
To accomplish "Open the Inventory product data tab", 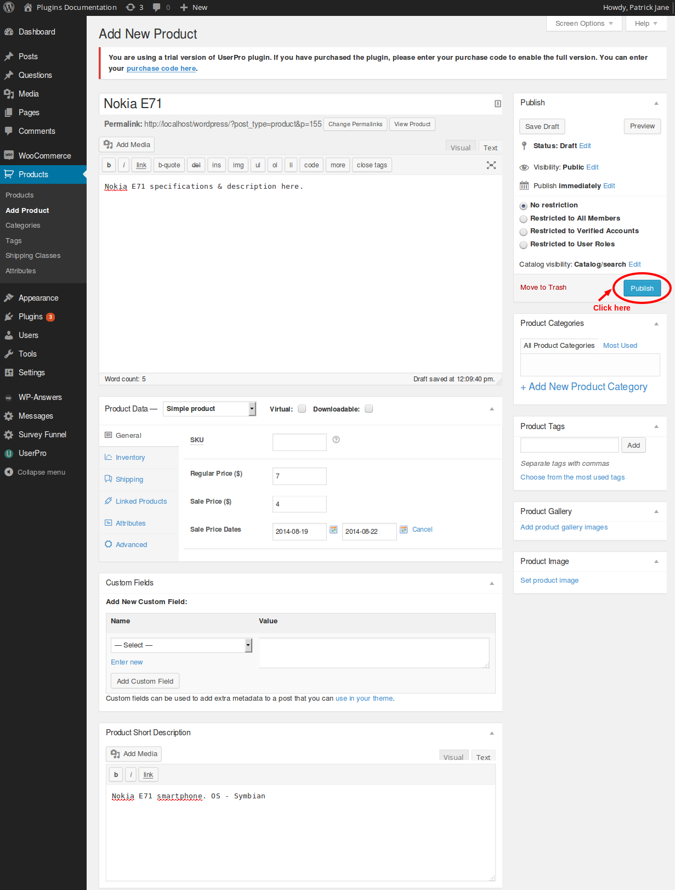I will point(139,458).
